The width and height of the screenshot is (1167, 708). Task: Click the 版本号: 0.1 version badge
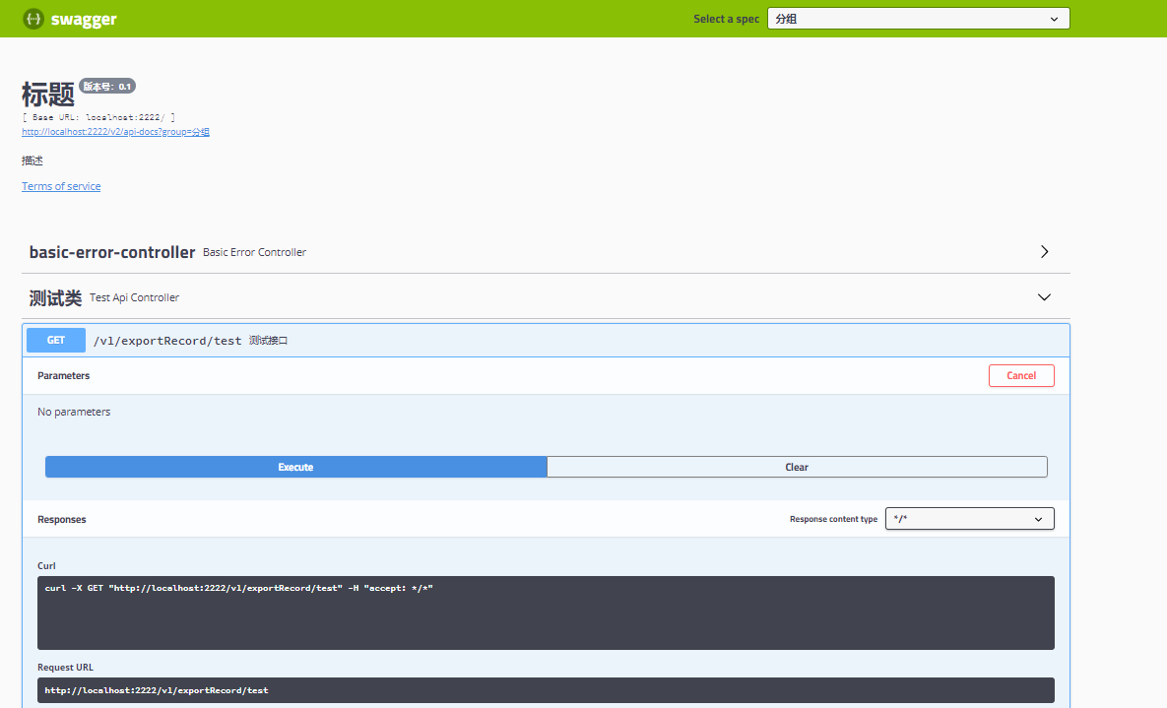107,87
